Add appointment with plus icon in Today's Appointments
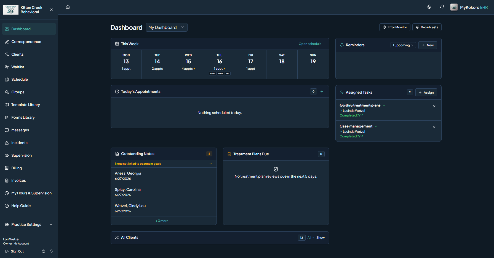 [322, 91]
